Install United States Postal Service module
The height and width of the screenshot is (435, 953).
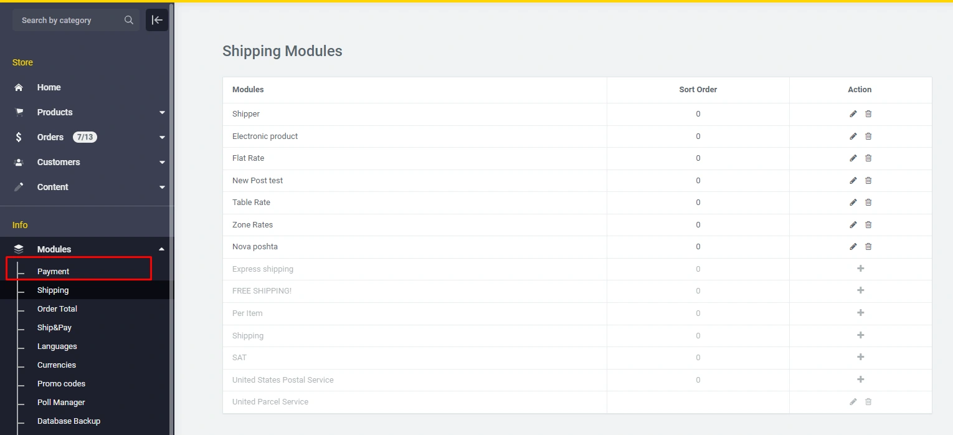click(860, 380)
